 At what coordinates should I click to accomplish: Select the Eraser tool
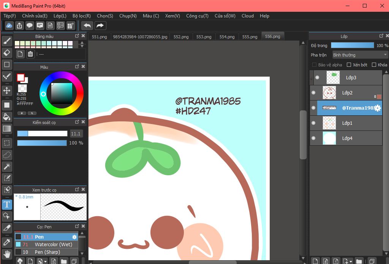point(6,52)
